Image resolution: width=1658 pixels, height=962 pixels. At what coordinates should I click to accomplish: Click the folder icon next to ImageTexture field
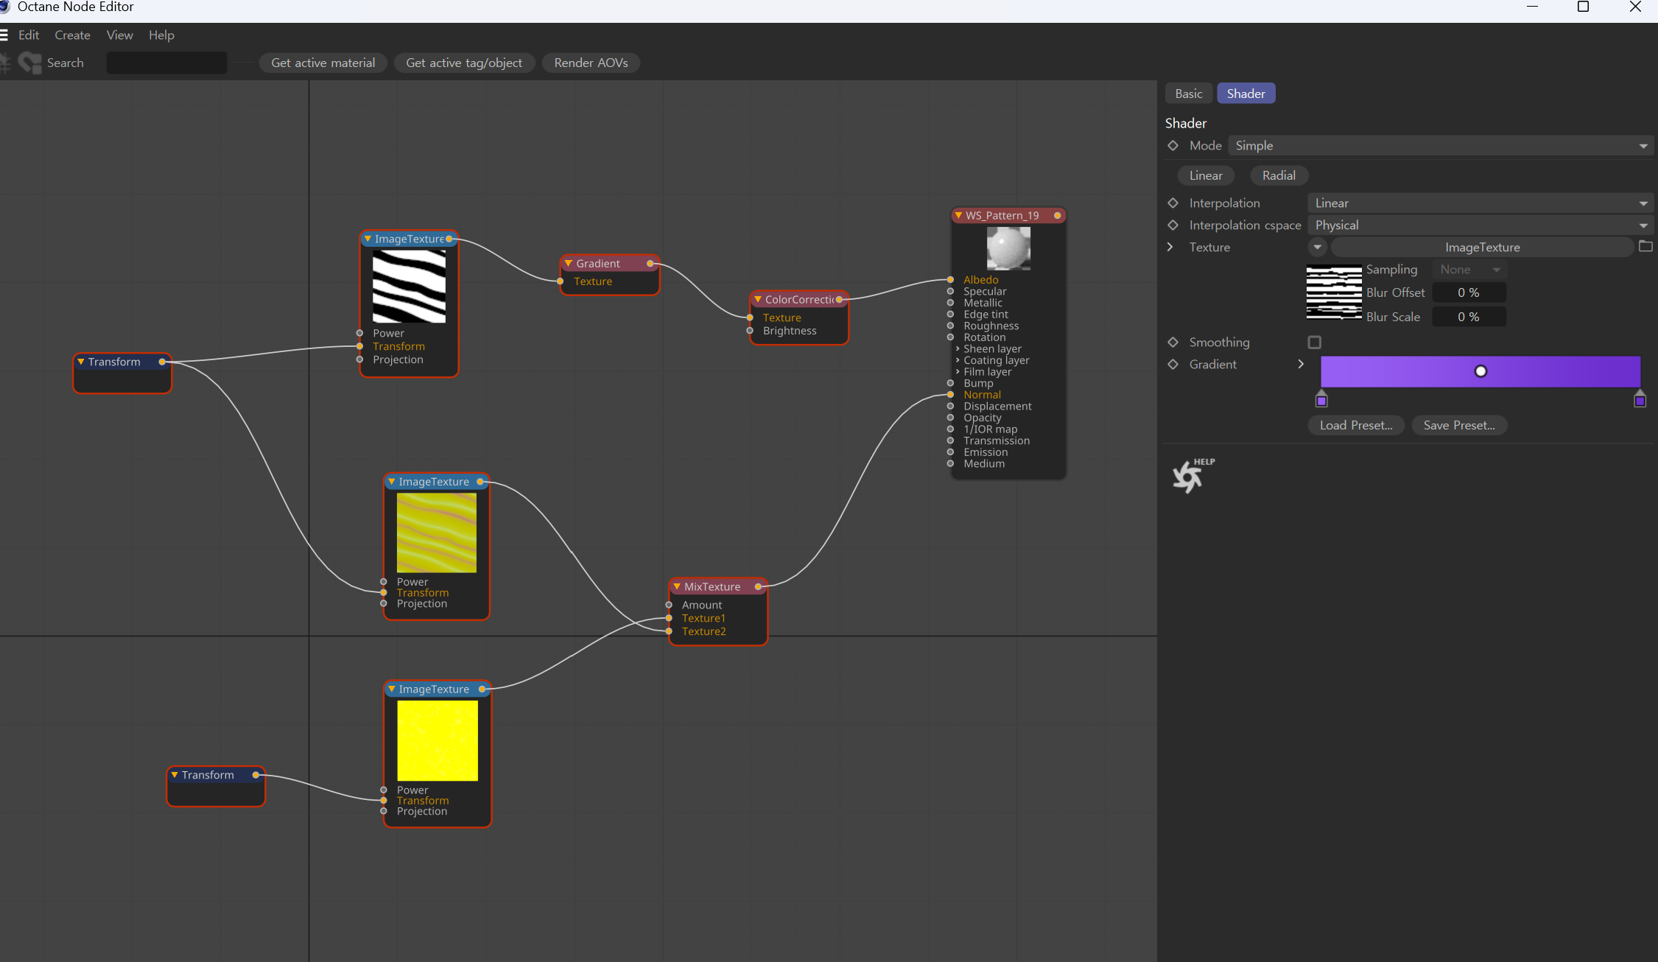coord(1645,247)
